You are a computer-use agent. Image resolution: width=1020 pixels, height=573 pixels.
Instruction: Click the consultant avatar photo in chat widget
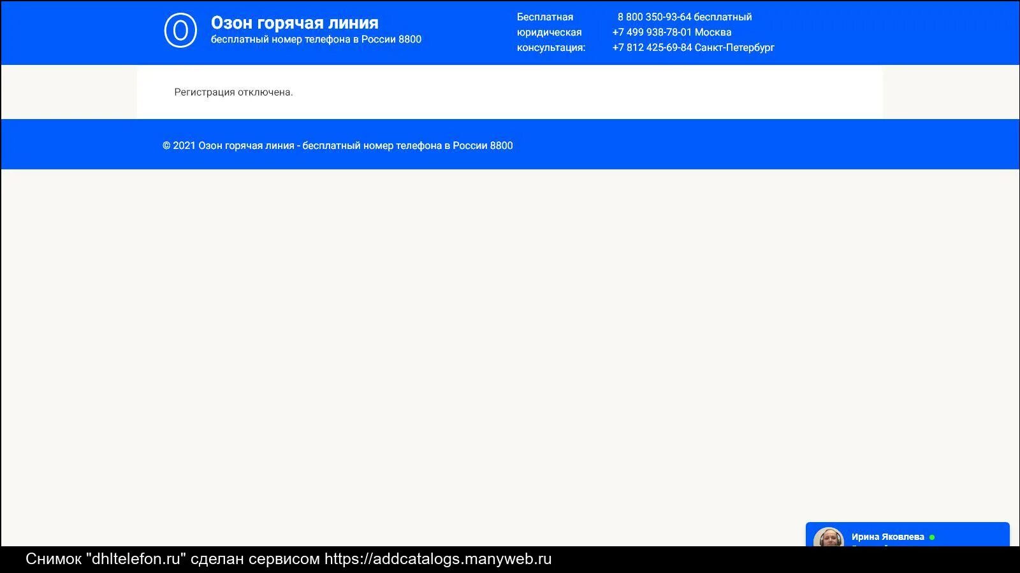click(828, 537)
